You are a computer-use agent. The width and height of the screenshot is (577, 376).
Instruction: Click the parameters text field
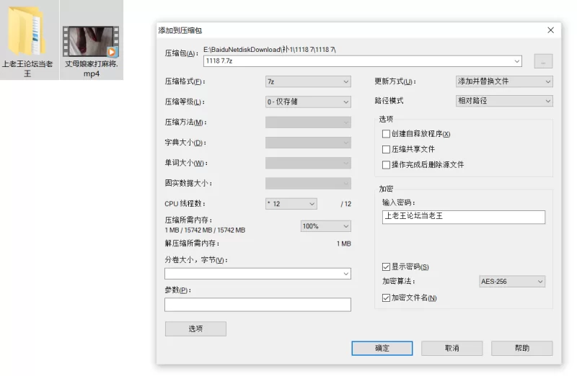[257, 305]
